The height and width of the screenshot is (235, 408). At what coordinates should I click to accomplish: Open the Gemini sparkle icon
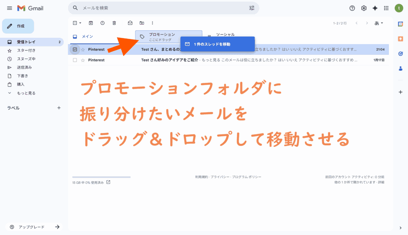tap(375, 8)
